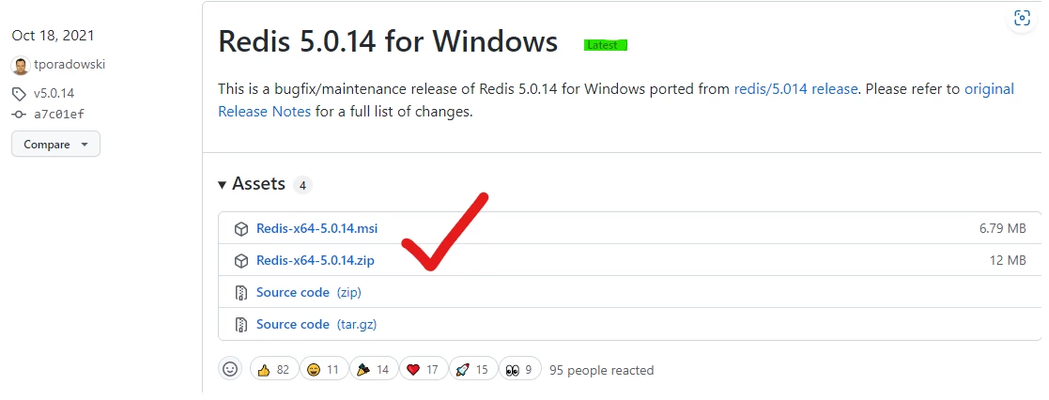The image size is (1049, 400).
Task: Click the tporadowski avatar image
Action: [x=21, y=66]
